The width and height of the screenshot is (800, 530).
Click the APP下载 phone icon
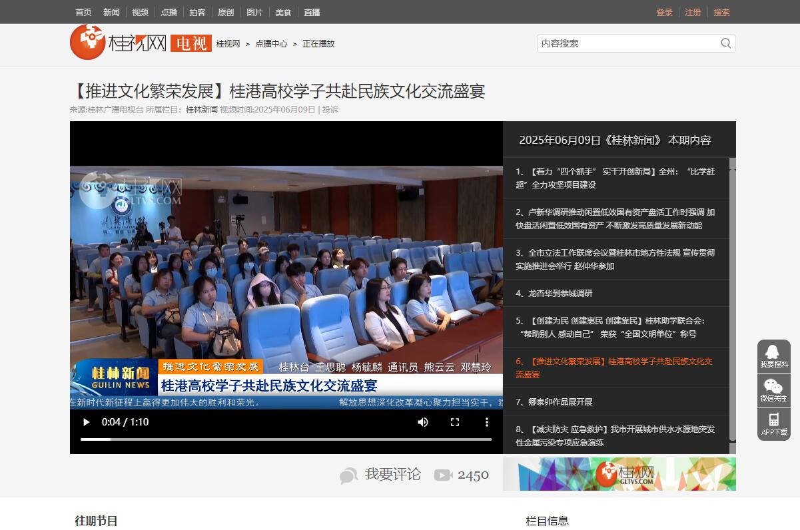point(773,423)
